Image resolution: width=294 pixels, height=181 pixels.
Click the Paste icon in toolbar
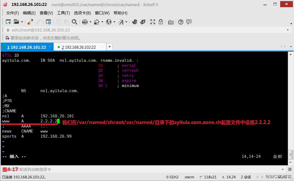tap(66, 22)
